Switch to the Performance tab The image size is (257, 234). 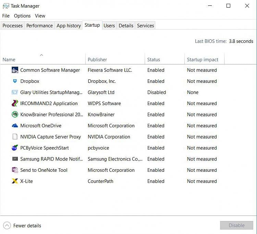point(39,26)
